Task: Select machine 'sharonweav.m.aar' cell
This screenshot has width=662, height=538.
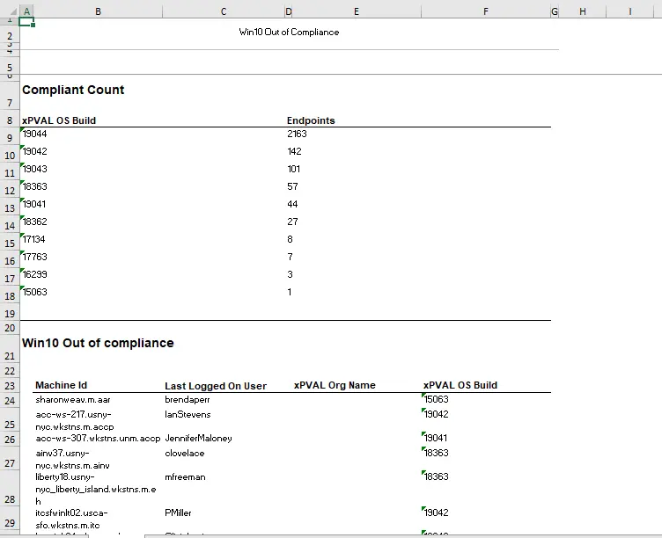Action: 73,400
